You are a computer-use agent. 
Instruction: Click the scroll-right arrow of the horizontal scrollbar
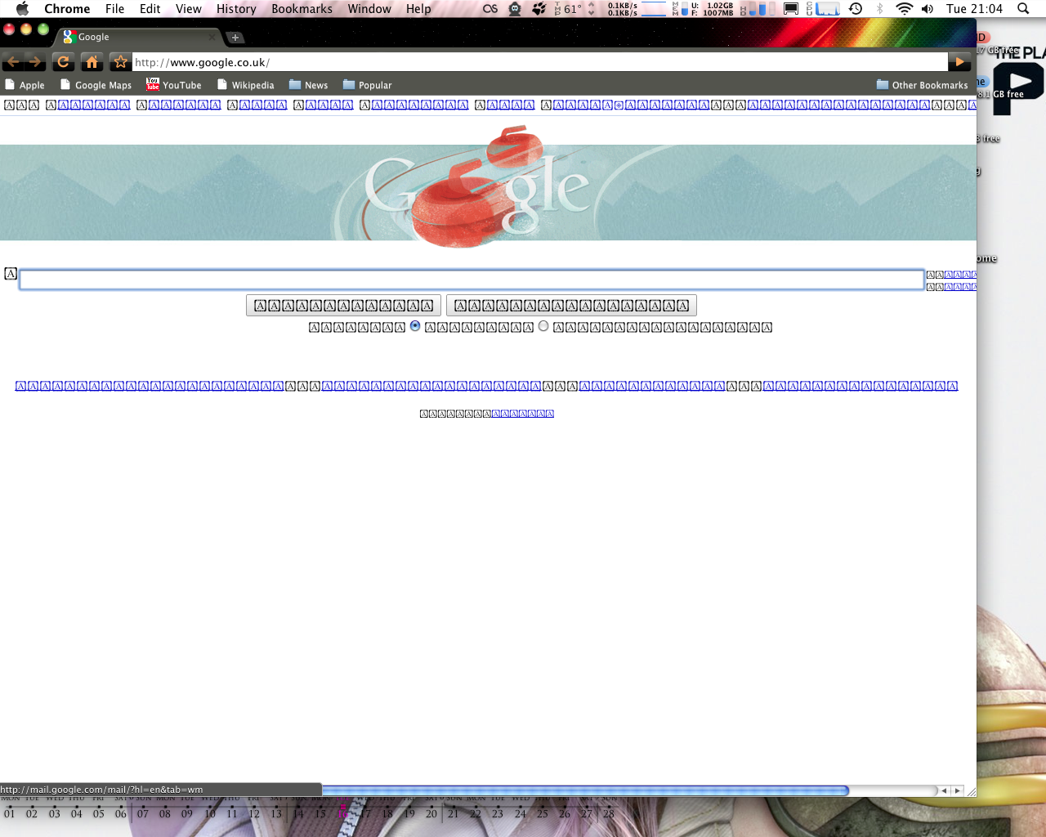coord(957,790)
